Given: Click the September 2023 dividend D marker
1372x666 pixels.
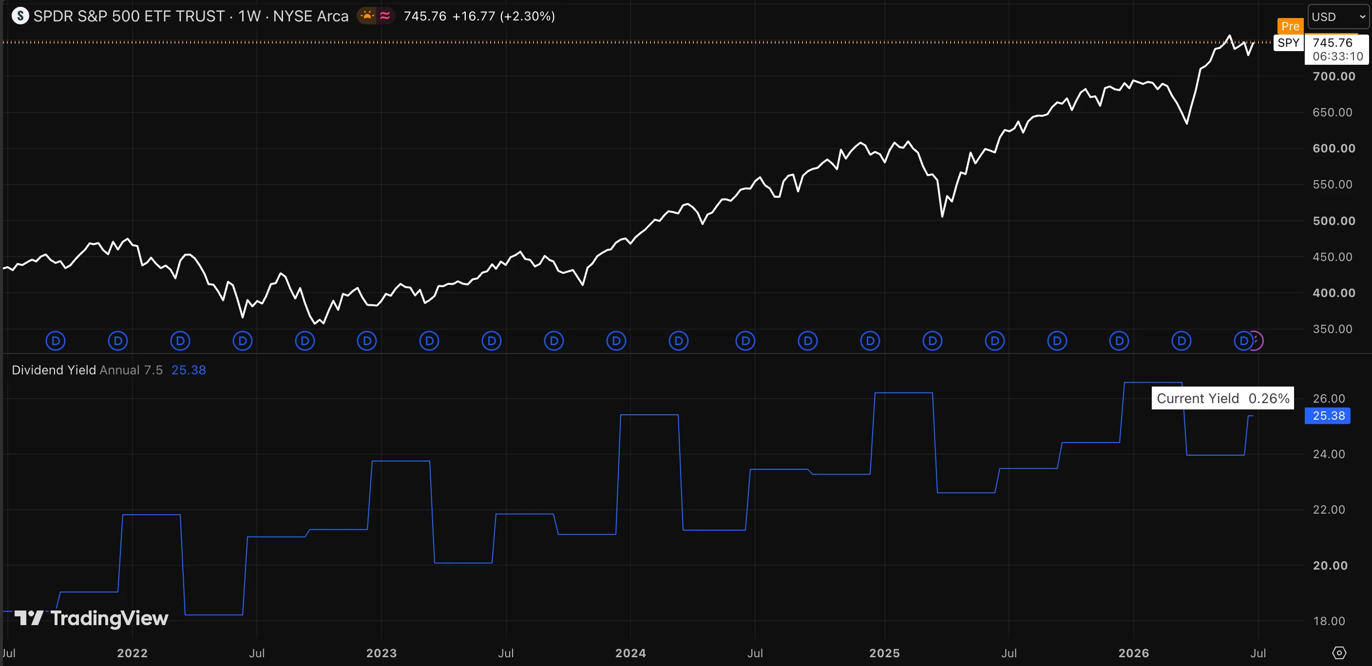Looking at the screenshot, I should pyautogui.click(x=554, y=341).
